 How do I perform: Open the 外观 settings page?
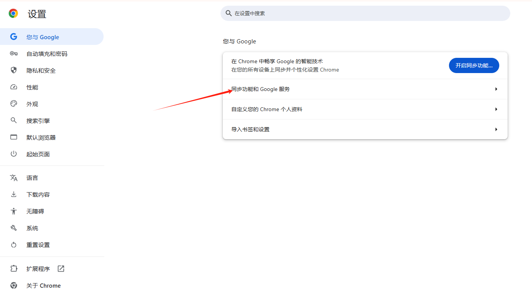coord(52,104)
